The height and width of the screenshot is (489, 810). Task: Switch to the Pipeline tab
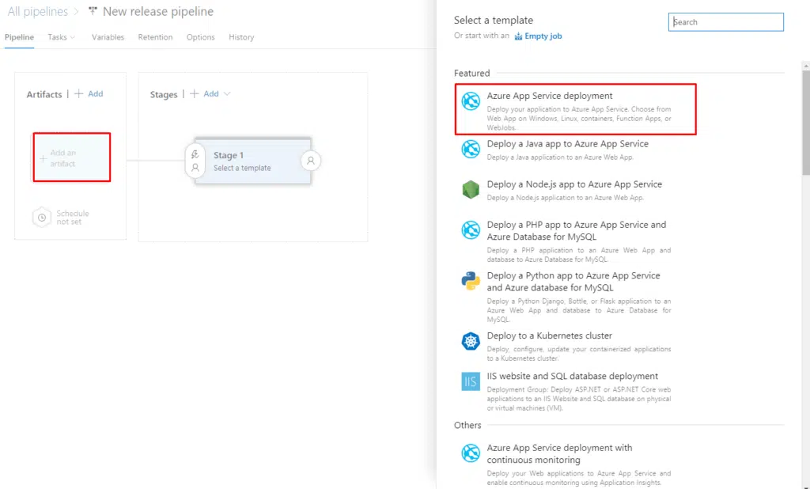click(x=19, y=37)
